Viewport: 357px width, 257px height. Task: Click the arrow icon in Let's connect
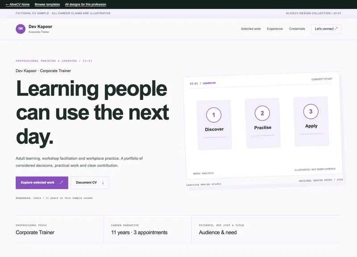click(x=336, y=29)
